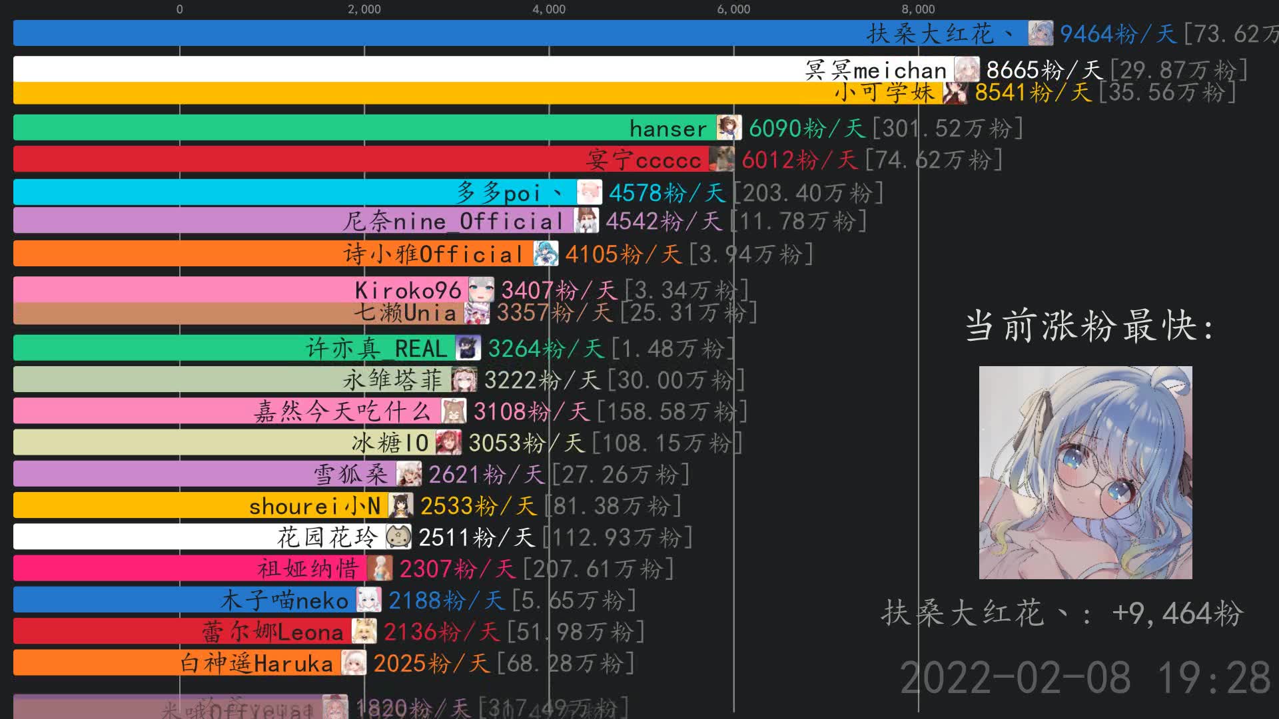Select the 诗小雅Official avatar icon
The height and width of the screenshot is (719, 1279).
pyautogui.click(x=546, y=254)
